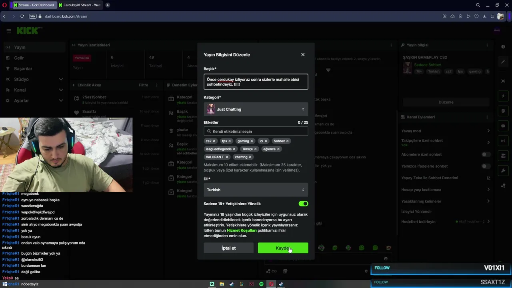Click the pencil edit icon in right rail
512x288 pixels.
[503, 62]
